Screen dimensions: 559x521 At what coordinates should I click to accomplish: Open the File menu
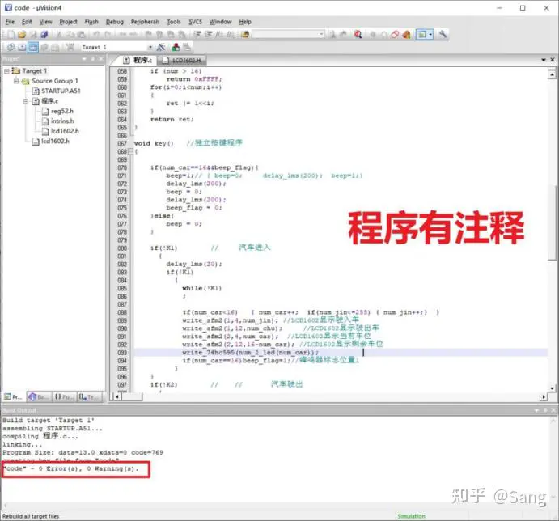[x=10, y=22]
